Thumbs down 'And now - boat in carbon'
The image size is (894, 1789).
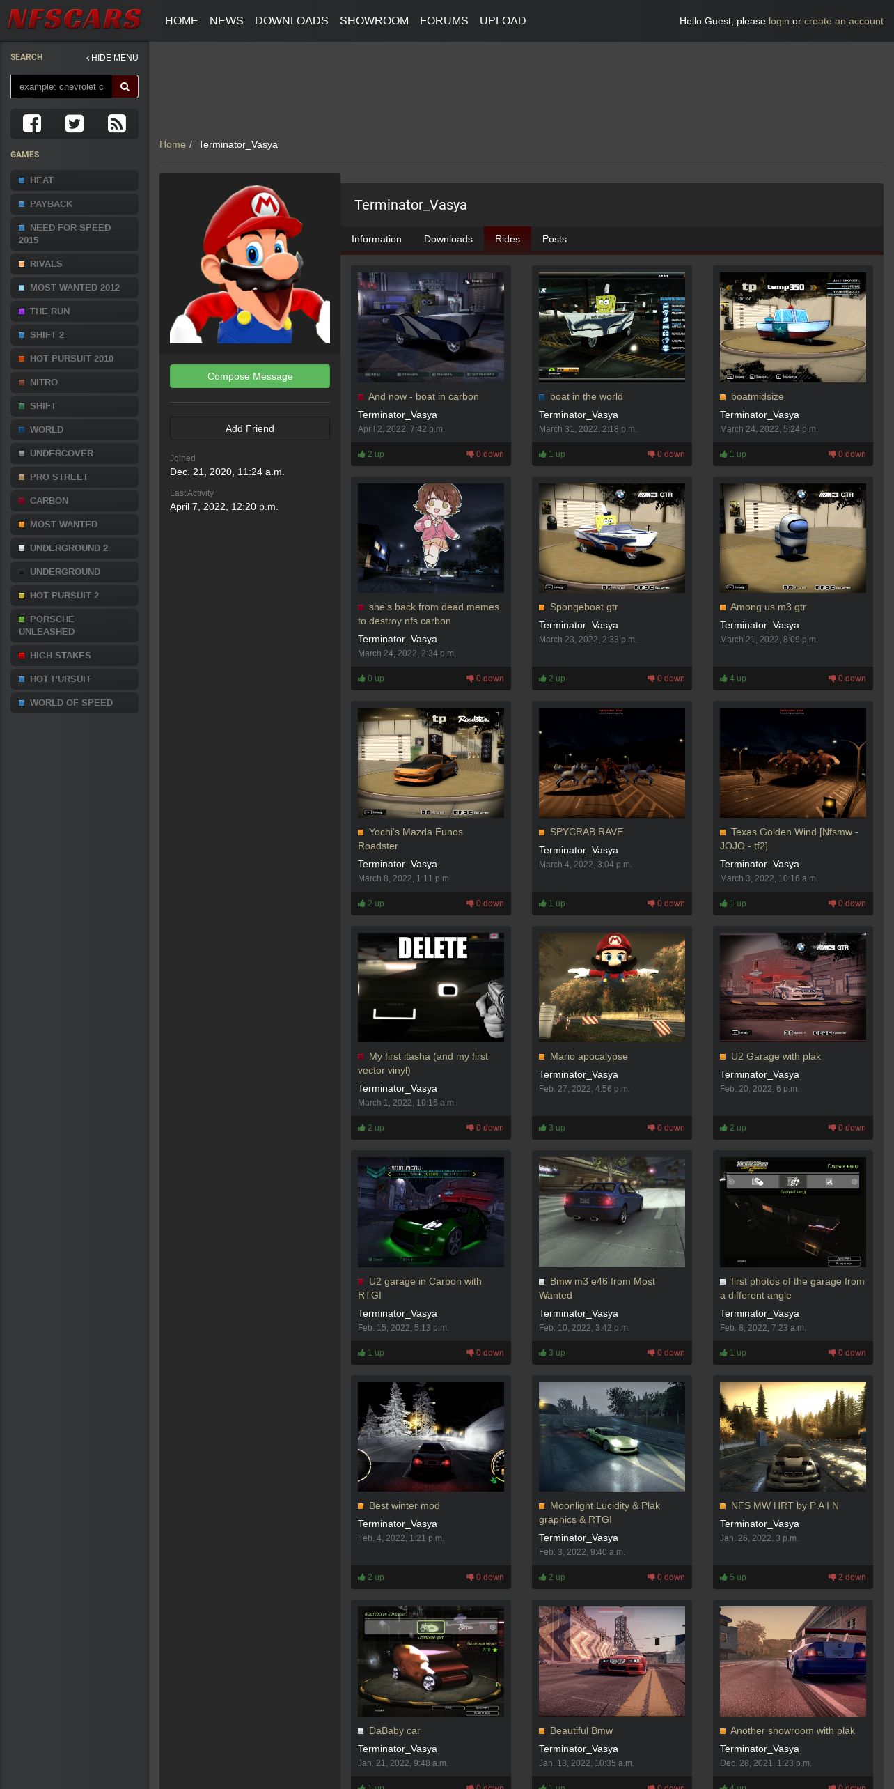tap(485, 454)
